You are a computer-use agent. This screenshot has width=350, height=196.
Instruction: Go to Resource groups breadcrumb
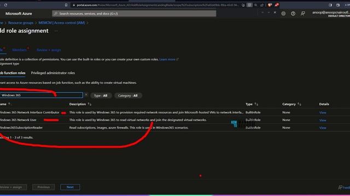(x=21, y=23)
